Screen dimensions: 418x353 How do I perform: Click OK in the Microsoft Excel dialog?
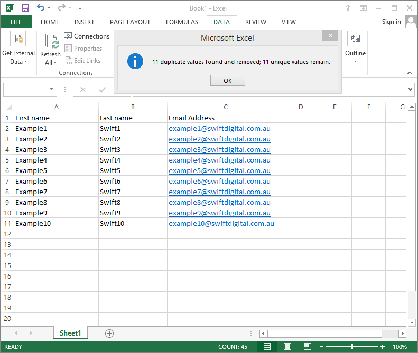[228, 80]
